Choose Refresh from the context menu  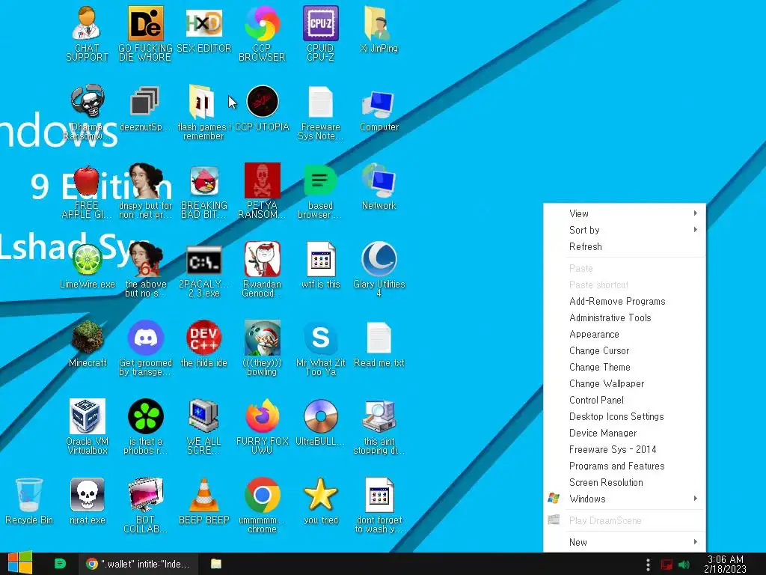click(x=625, y=247)
